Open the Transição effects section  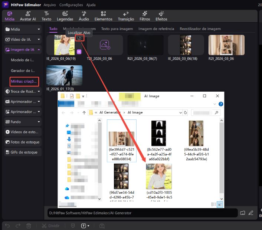click(126, 16)
